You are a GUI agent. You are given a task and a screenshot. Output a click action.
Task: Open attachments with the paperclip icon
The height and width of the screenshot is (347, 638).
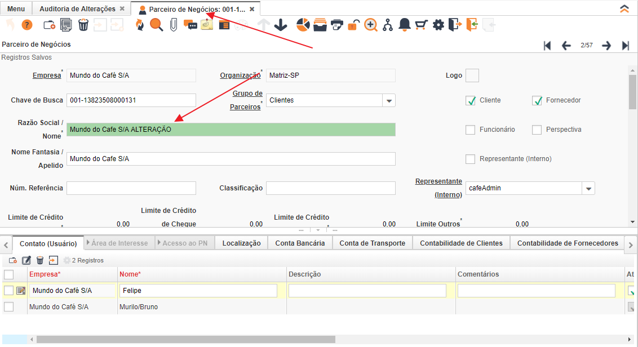173,25
